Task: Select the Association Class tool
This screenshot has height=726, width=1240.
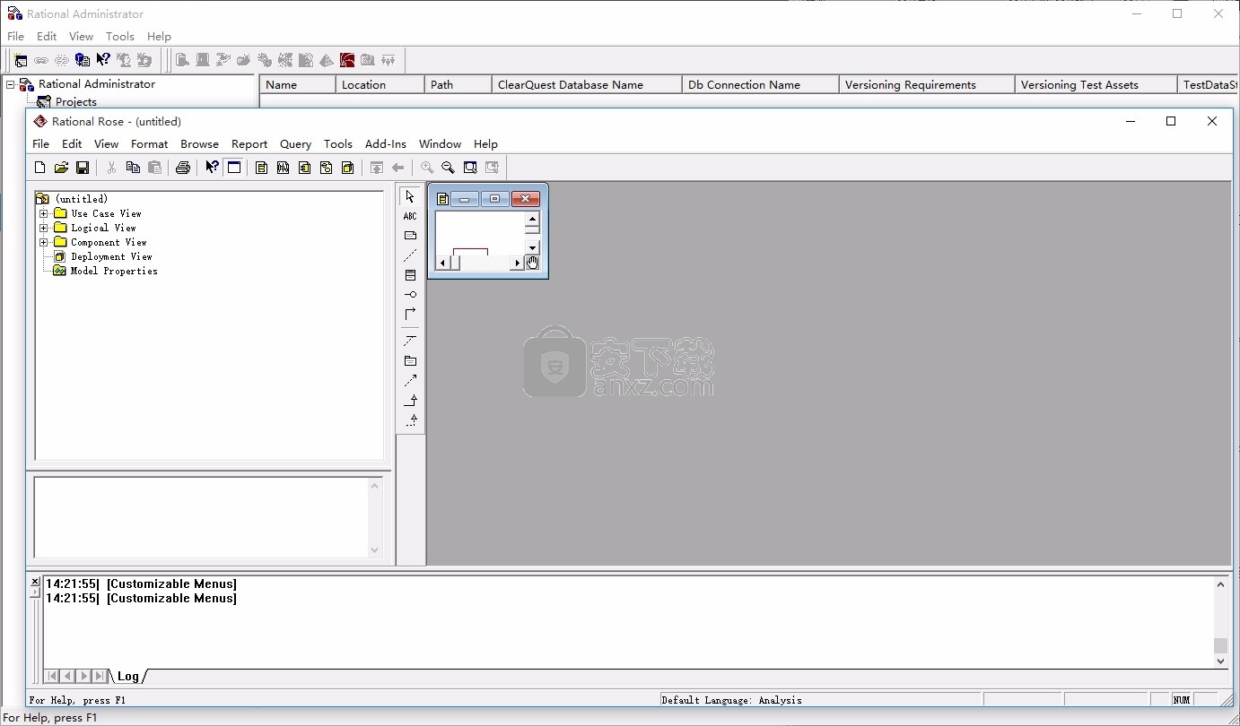Action: (x=410, y=341)
